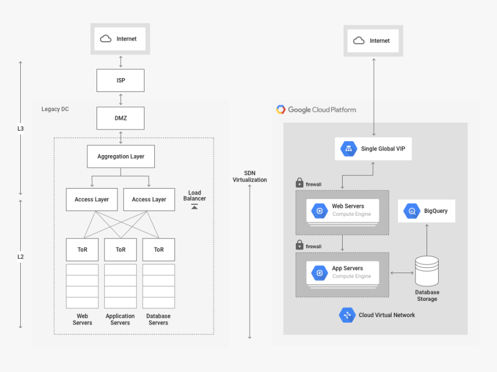Click the Web Servers label under left rack
The height and width of the screenshot is (372, 497).
pos(83,319)
